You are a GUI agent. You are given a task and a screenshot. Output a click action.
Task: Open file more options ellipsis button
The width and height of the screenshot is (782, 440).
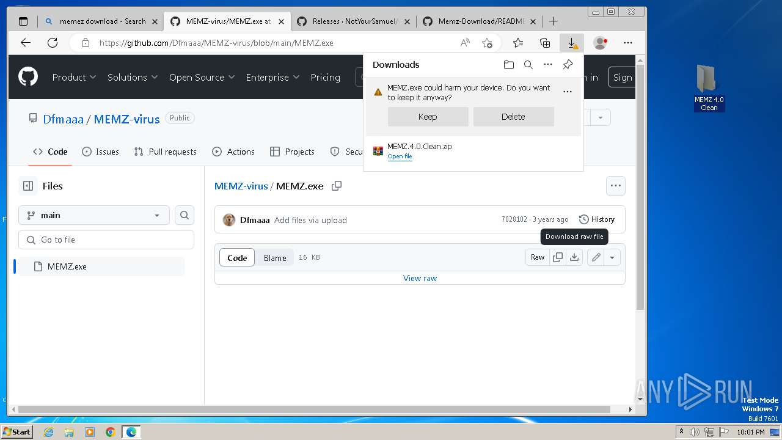point(616,186)
